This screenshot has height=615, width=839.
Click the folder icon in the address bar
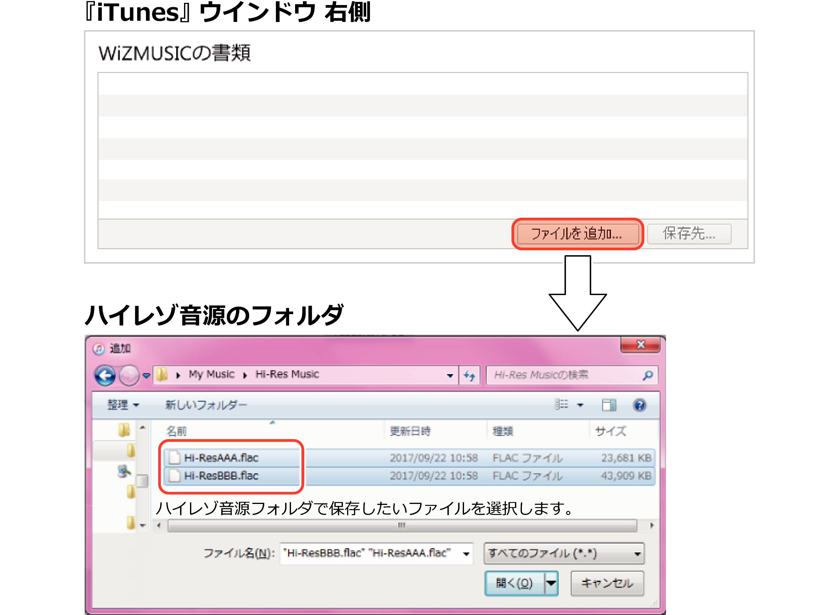tap(162, 375)
